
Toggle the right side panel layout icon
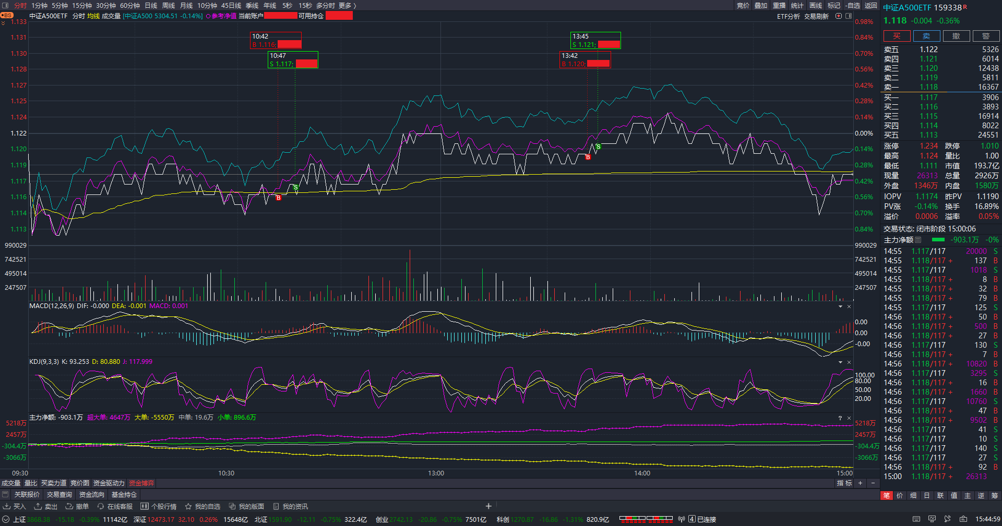click(x=849, y=16)
